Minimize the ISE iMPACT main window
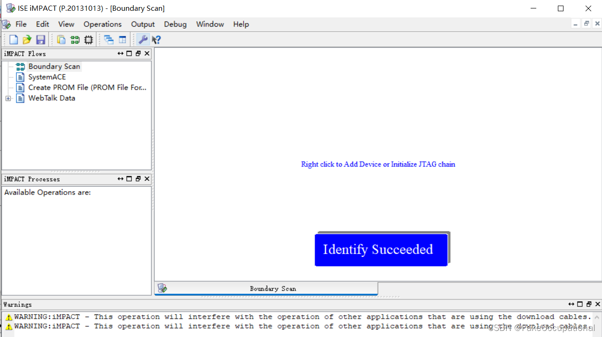Image resolution: width=602 pixels, height=337 pixels. point(533,8)
